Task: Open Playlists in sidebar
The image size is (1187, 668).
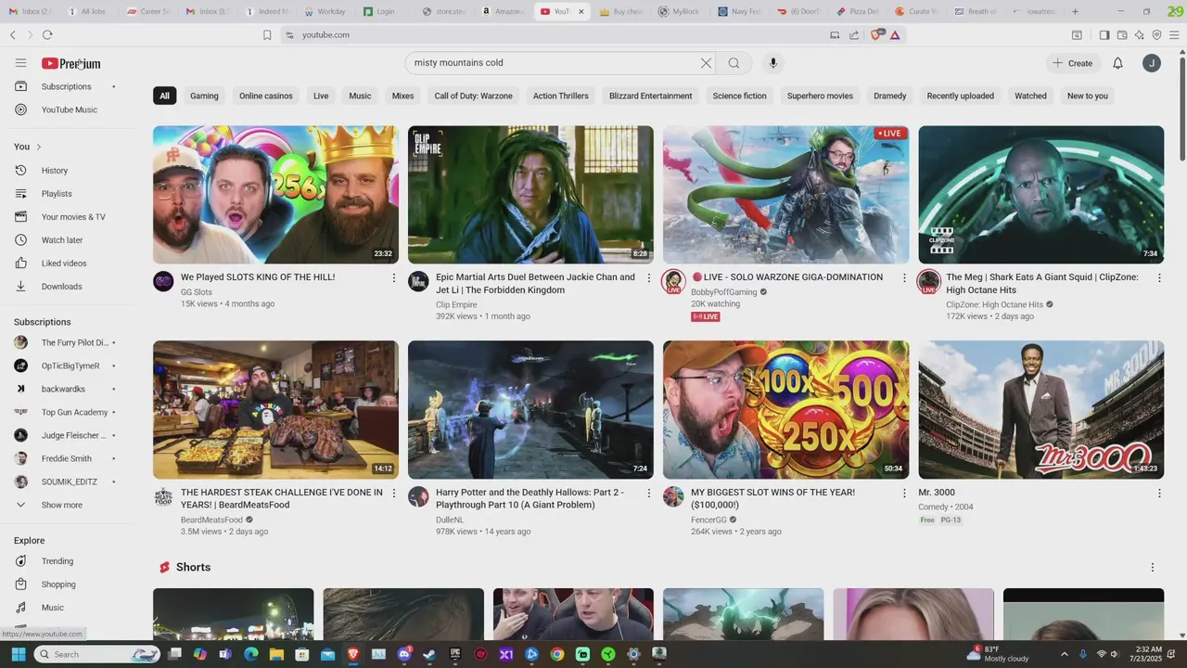Action: click(x=65, y=194)
